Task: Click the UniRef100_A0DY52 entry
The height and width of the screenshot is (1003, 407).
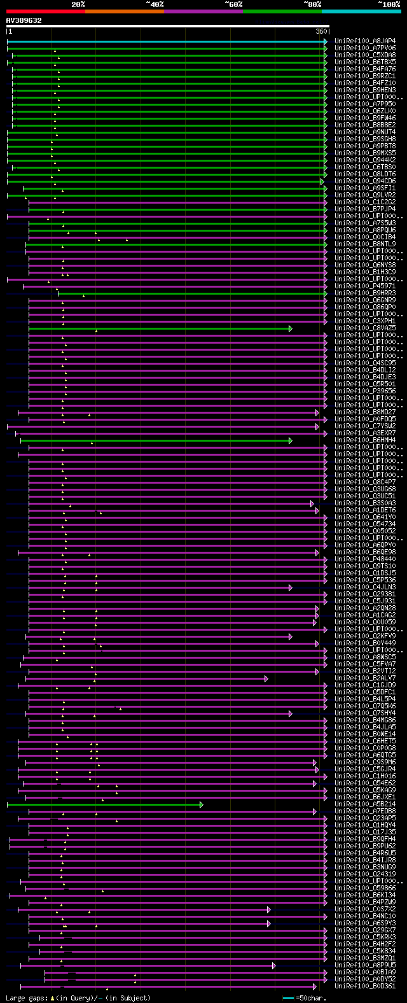Action: click(365, 979)
